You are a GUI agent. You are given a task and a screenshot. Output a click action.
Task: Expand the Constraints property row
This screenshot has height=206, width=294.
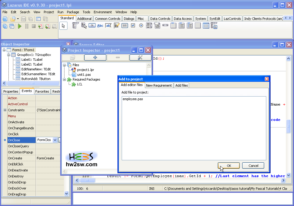coord(5,110)
